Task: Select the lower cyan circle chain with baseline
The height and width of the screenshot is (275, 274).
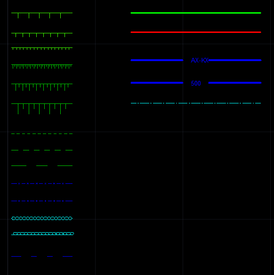Action: pyautogui.click(x=42, y=234)
